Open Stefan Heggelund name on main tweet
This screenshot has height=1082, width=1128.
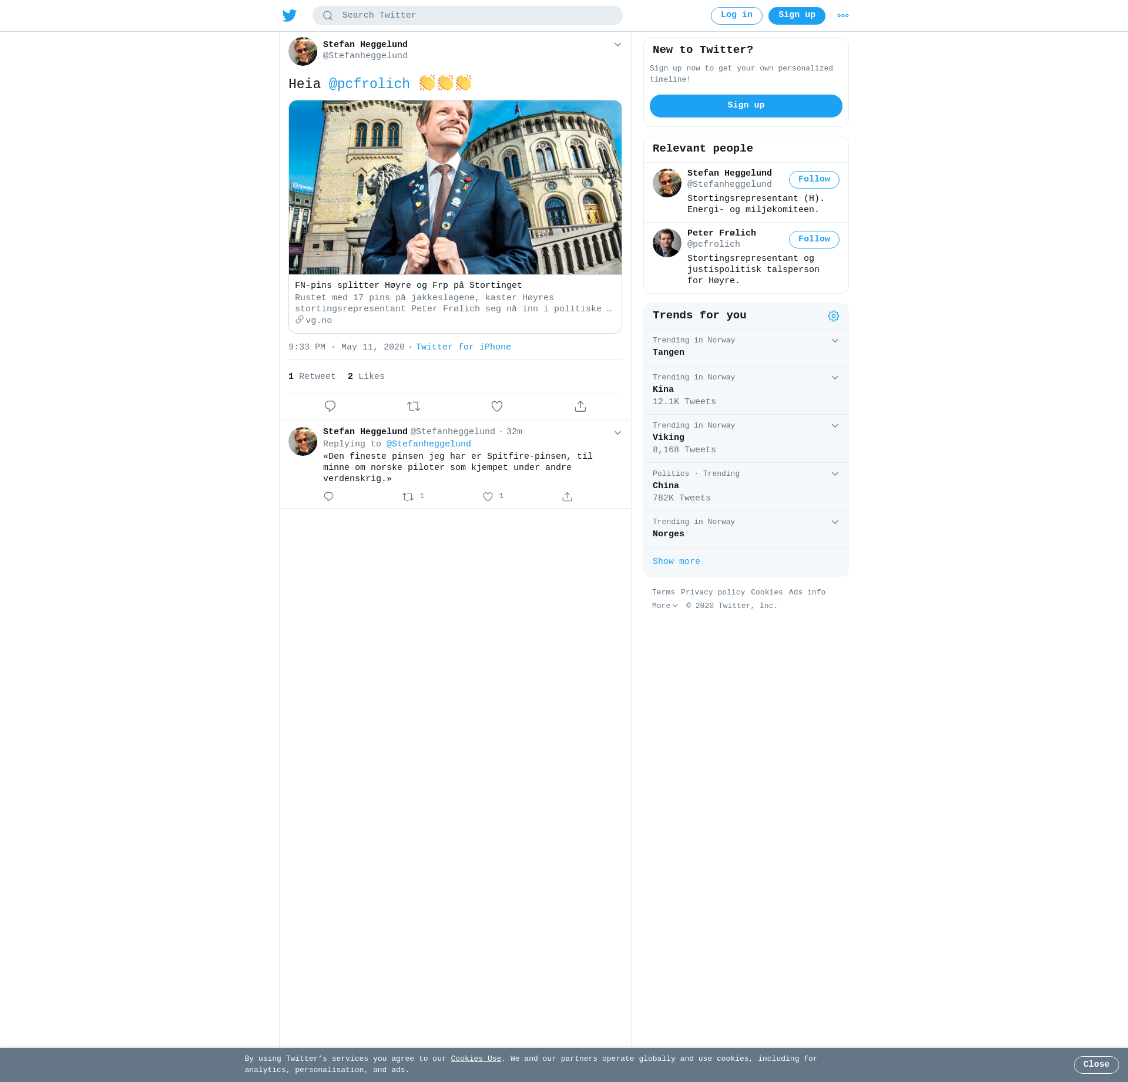click(x=365, y=45)
